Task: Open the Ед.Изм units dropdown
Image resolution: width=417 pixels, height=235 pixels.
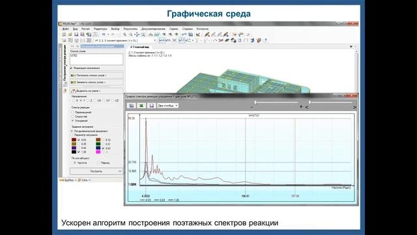Action: pos(76,180)
